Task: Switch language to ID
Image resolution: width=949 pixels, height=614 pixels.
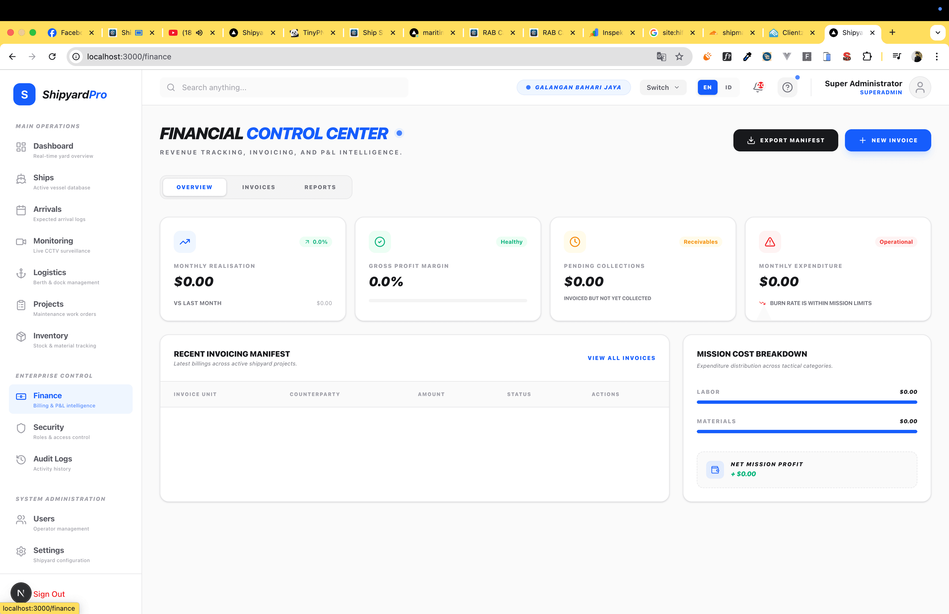Action: pos(728,87)
